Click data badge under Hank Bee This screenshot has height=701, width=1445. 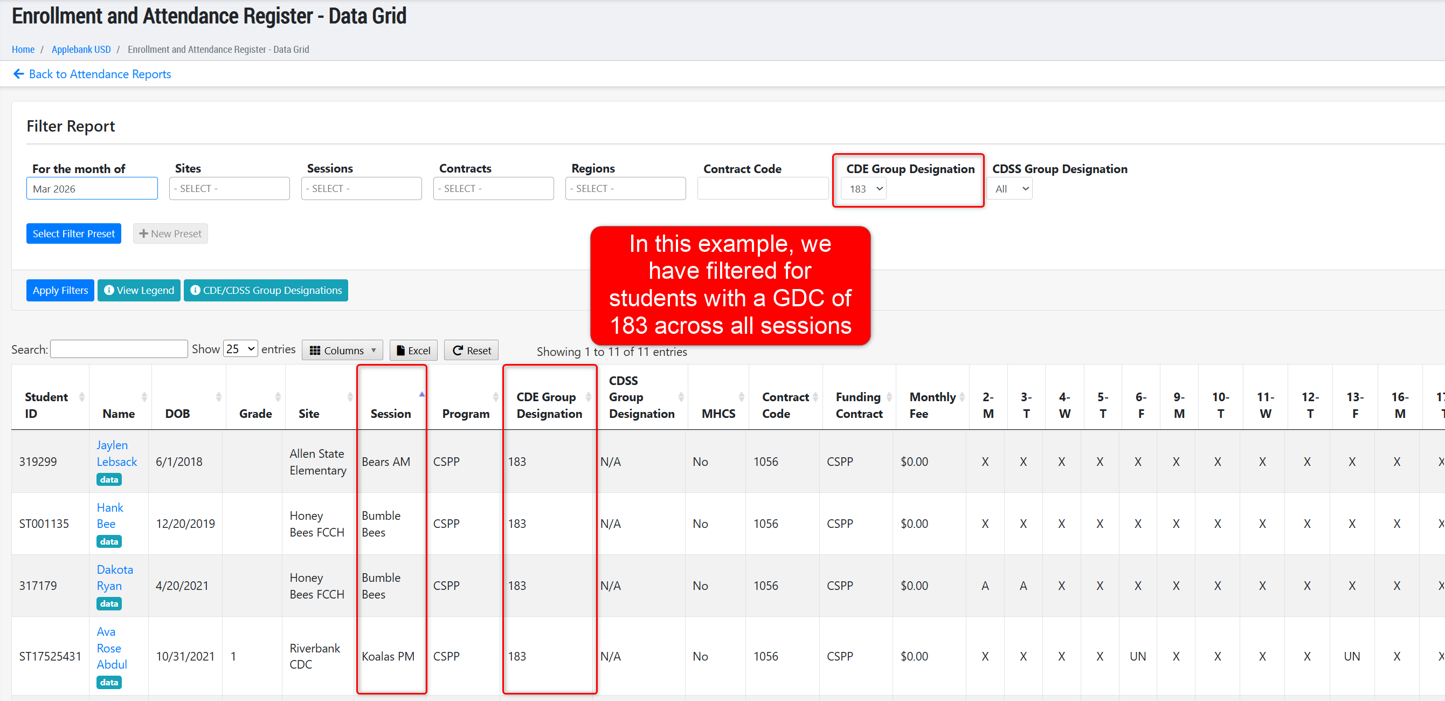109,541
